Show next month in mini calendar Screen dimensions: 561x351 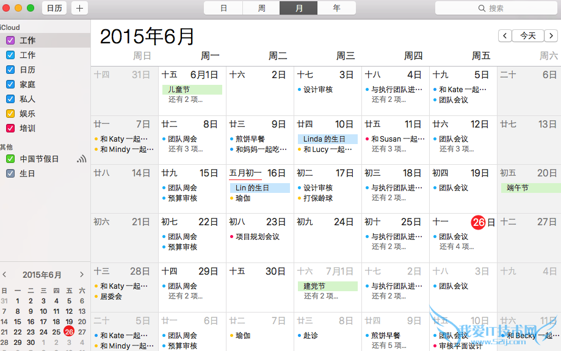(82, 275)
